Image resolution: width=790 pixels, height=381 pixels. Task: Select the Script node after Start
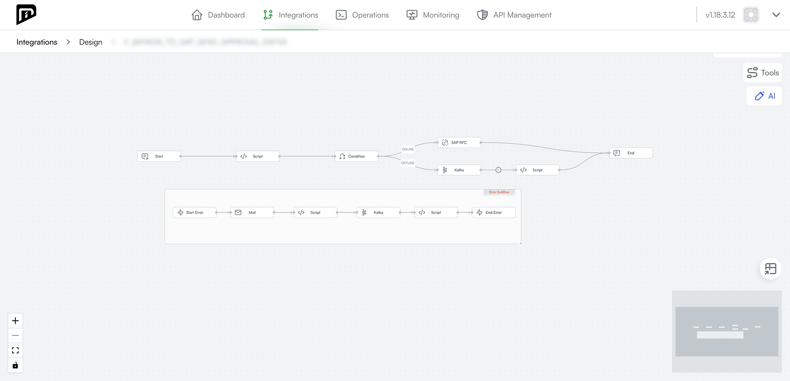(x=258, y=156)
